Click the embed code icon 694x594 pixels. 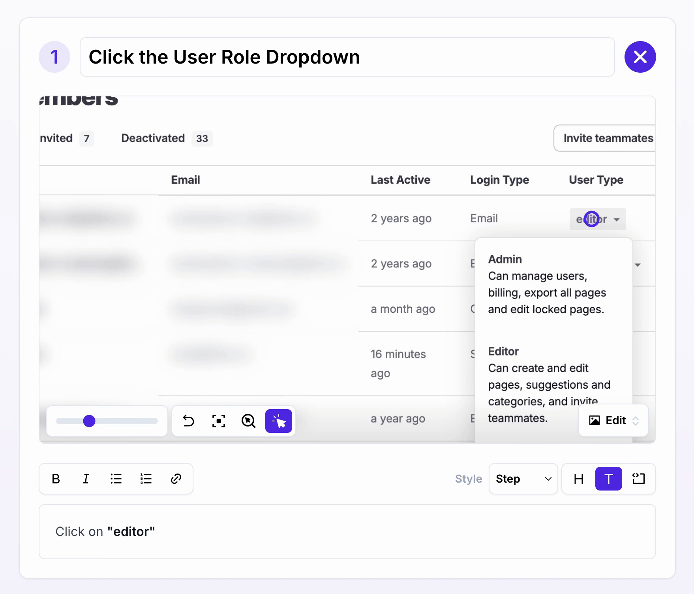pos(638,479)
